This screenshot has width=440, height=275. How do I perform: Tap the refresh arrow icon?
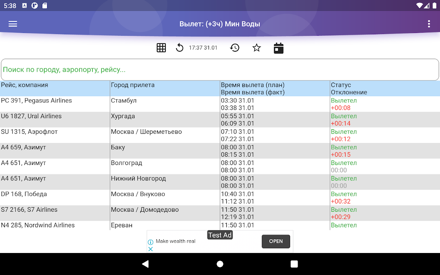pyautogui.click(x=179, y=48)
